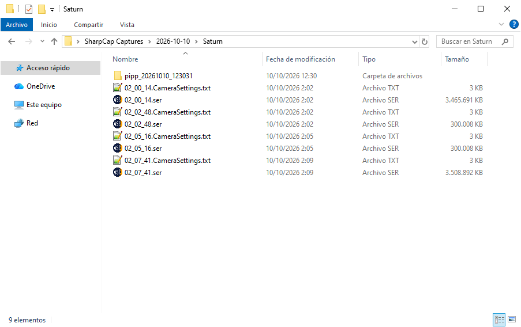Navigate to 2026-10-10 in breadcrumb
The width and height of the screenshot is (521, 327).
point(173,41)
